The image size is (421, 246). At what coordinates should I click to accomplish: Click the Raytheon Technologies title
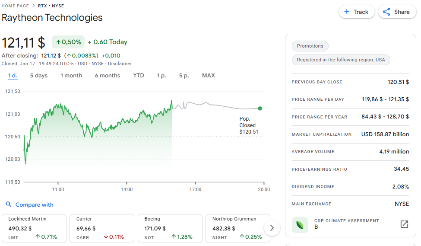52,18
